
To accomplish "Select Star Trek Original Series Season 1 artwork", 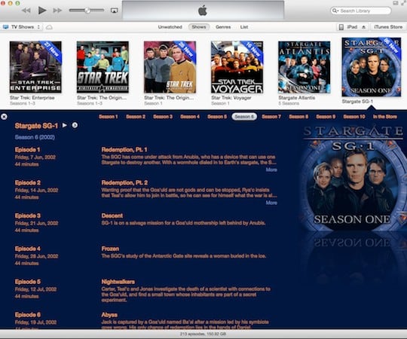I will [x=170, y=67].
